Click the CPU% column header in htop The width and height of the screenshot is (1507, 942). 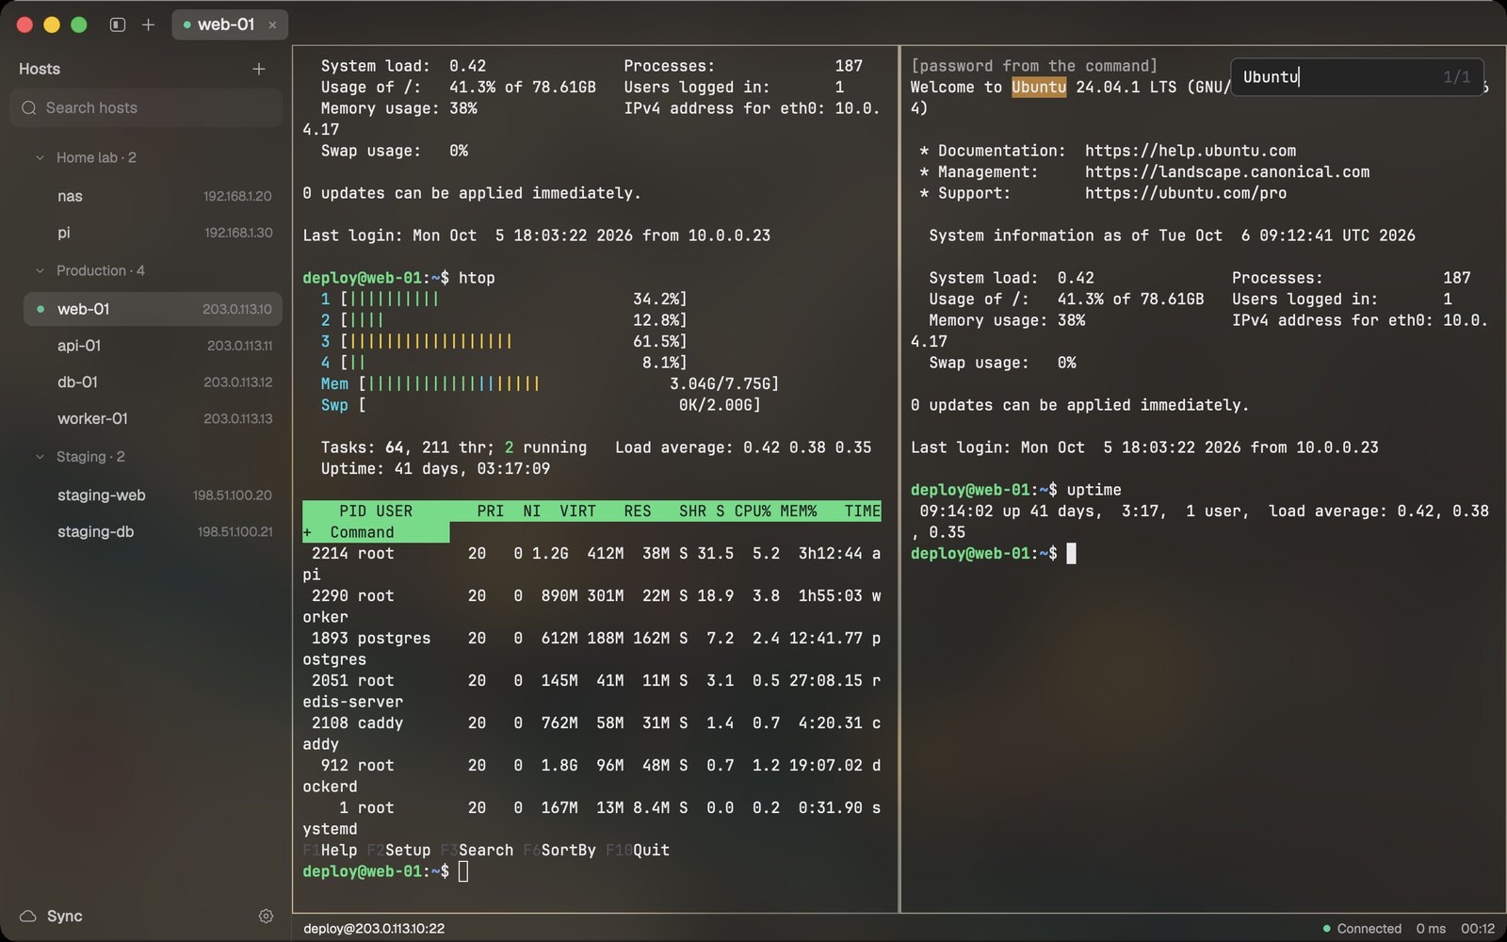[753, 511]
